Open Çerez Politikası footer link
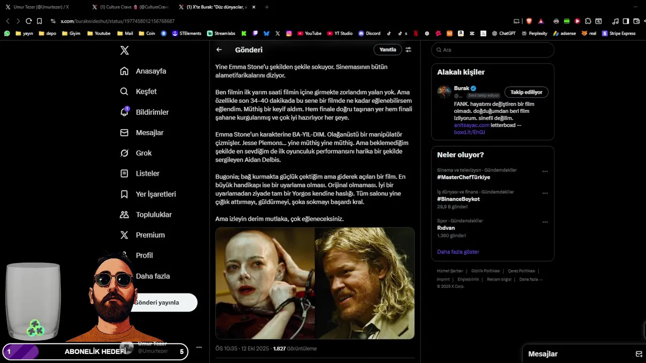Screen dimensions: 646x363 (521, 271)
